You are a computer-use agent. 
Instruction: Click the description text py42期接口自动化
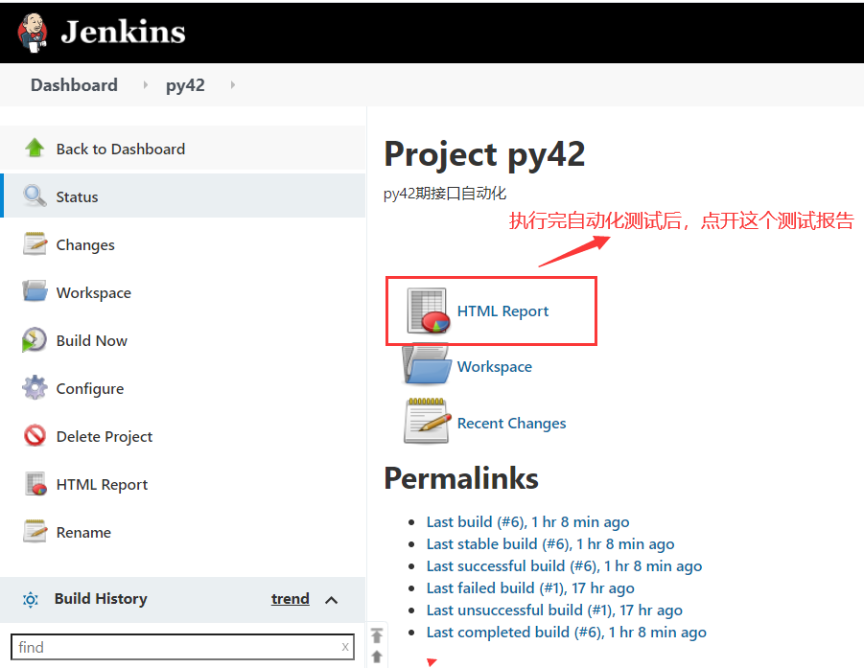pyautogui.click(x=445, y=194)
